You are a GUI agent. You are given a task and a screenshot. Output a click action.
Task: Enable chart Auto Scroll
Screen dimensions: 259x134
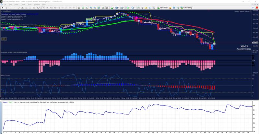[x=103, y=8]
